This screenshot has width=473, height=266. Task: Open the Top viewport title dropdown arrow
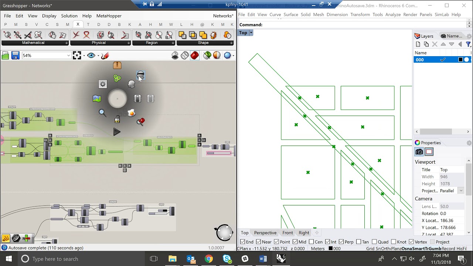point(251,33)
